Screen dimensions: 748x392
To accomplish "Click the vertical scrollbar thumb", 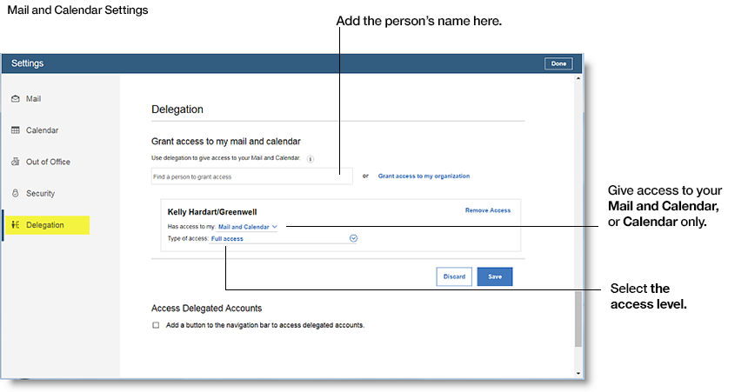I will click(x=578, y=319).
